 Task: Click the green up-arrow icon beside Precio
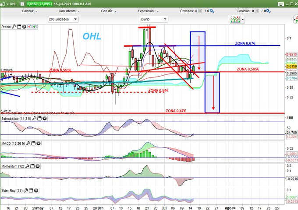click(x=34, y=27)
